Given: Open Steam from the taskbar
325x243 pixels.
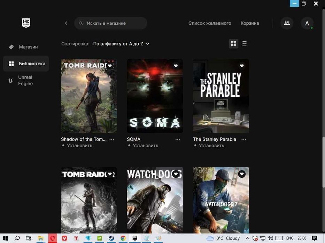Looking at the screenshot, I should tap(111, 238).
